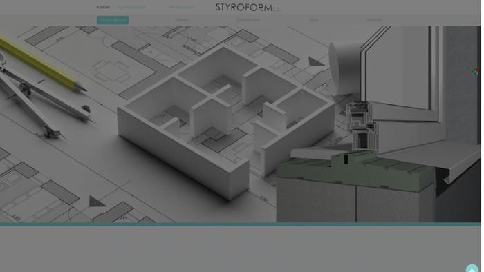The image size is (484, 272).
Task: Click the scroll-to-top arrow button
Action: 472,269
